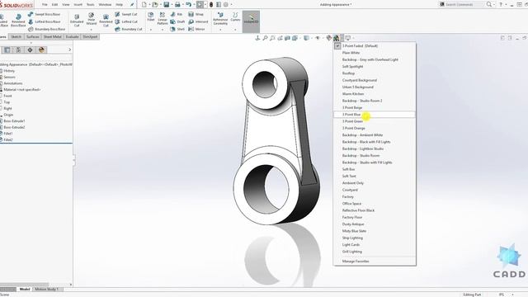Click the Undo icon
The image size is (528, 297).
(x=189, y=5)
